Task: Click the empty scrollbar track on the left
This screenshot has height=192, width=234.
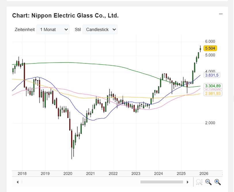Action: pyautogui.click(x=81, y=182)
